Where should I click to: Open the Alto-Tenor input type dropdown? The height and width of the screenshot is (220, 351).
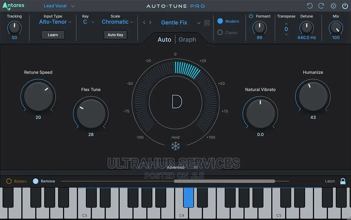[55, 22]
